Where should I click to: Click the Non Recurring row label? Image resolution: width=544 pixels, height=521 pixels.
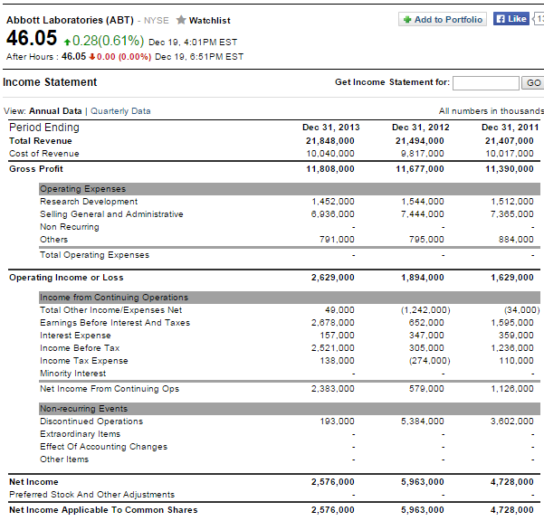tap(70, 227)
